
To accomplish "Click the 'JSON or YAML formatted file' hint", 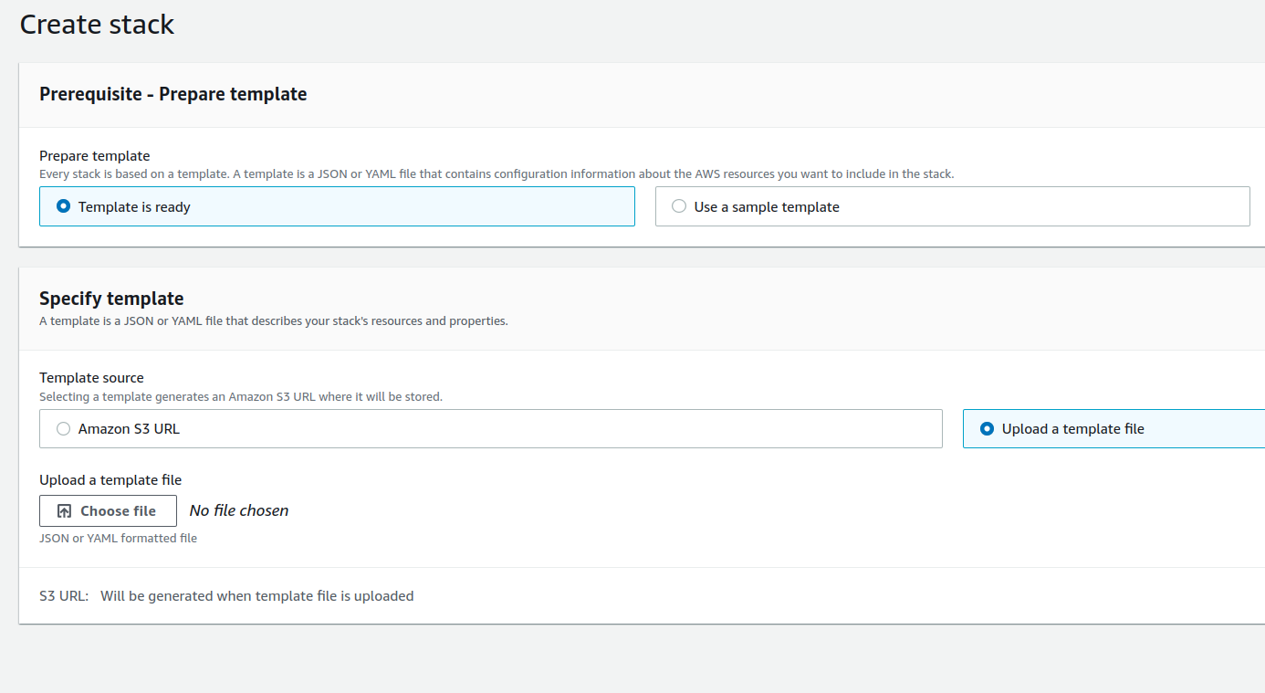I will (x=118, y=539).
